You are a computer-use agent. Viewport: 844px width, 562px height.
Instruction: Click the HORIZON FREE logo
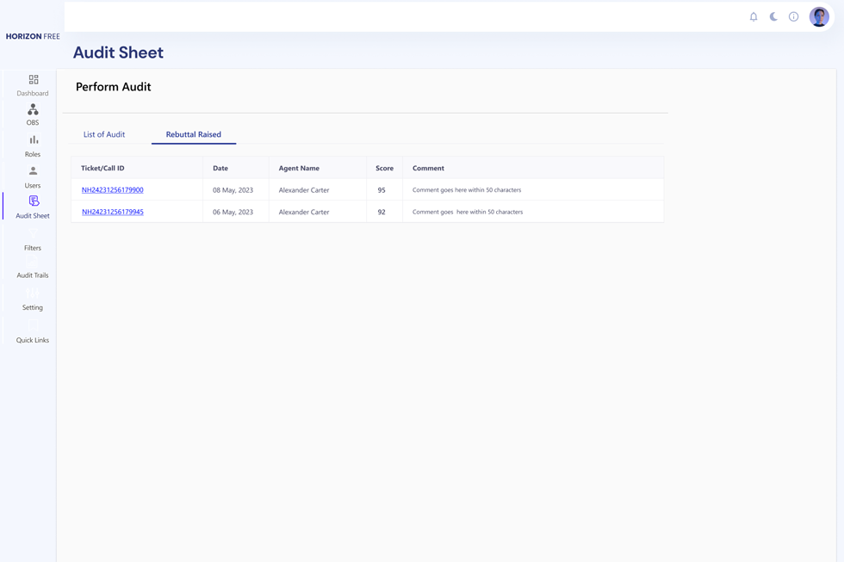pyautogui.click(x=33, y=36)
